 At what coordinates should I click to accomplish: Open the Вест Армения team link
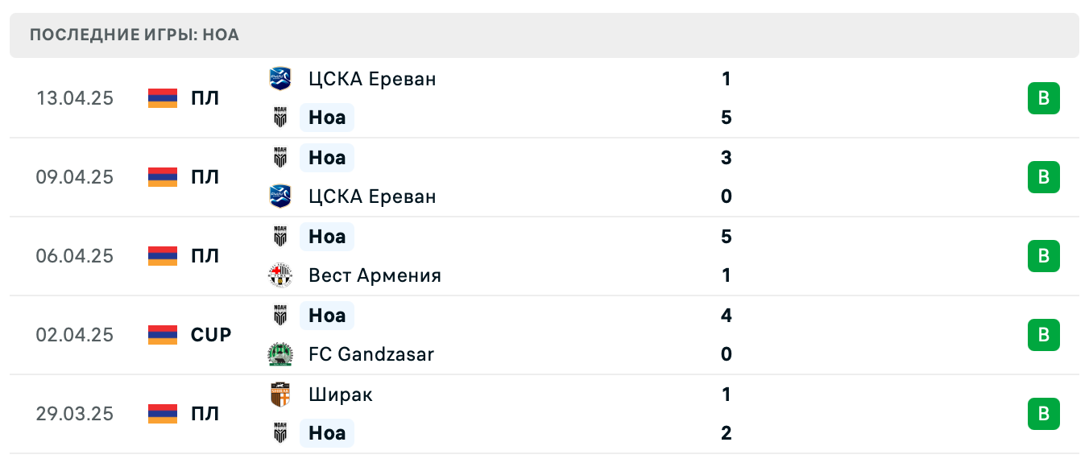point(375,275)
